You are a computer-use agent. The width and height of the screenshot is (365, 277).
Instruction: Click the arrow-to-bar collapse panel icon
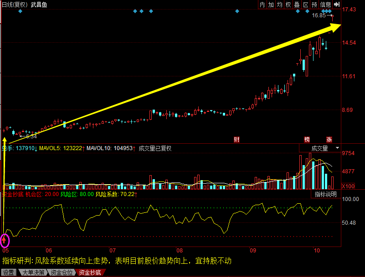point(337,5)
